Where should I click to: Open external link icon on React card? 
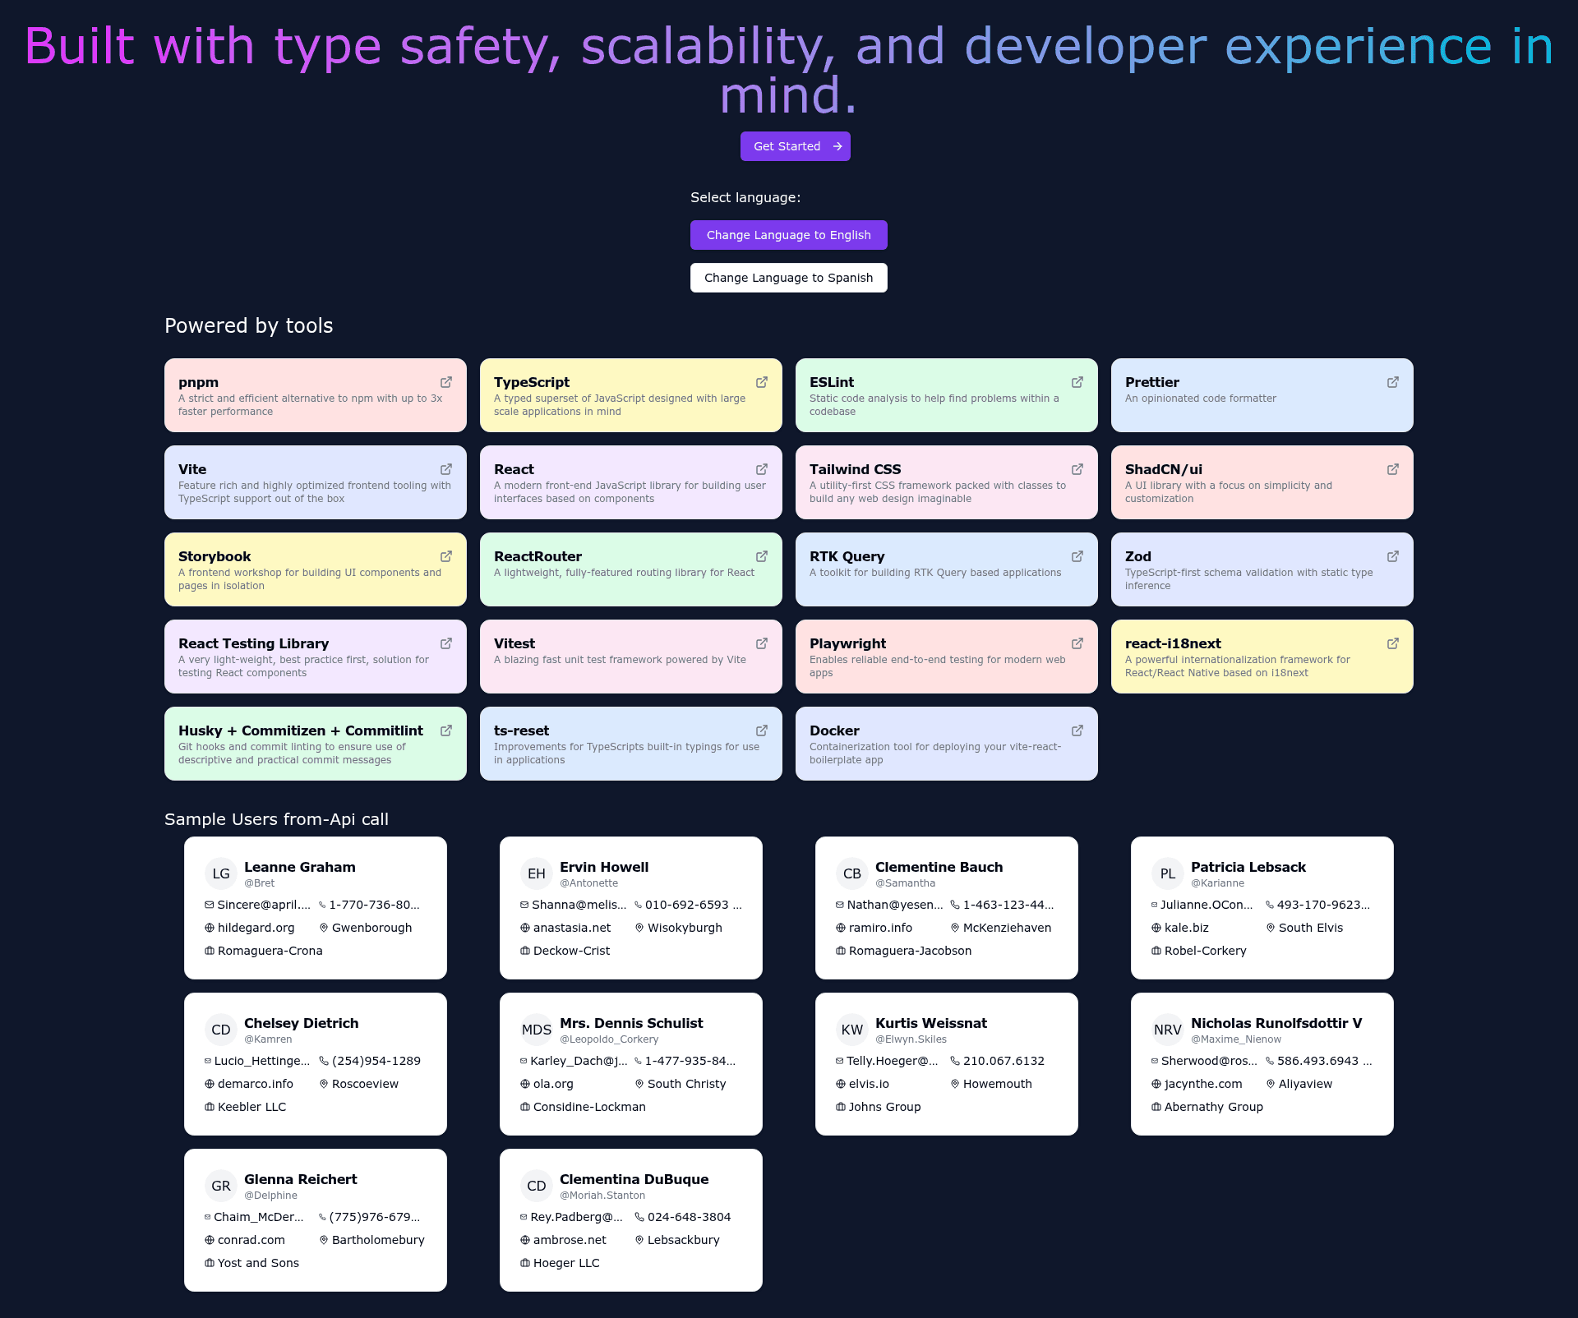(x=762, y=469)
